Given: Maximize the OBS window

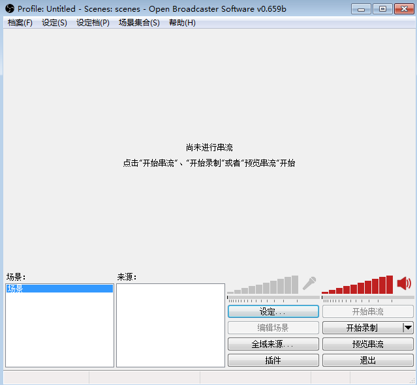Looking at the screenshot, I should point(382,9).
